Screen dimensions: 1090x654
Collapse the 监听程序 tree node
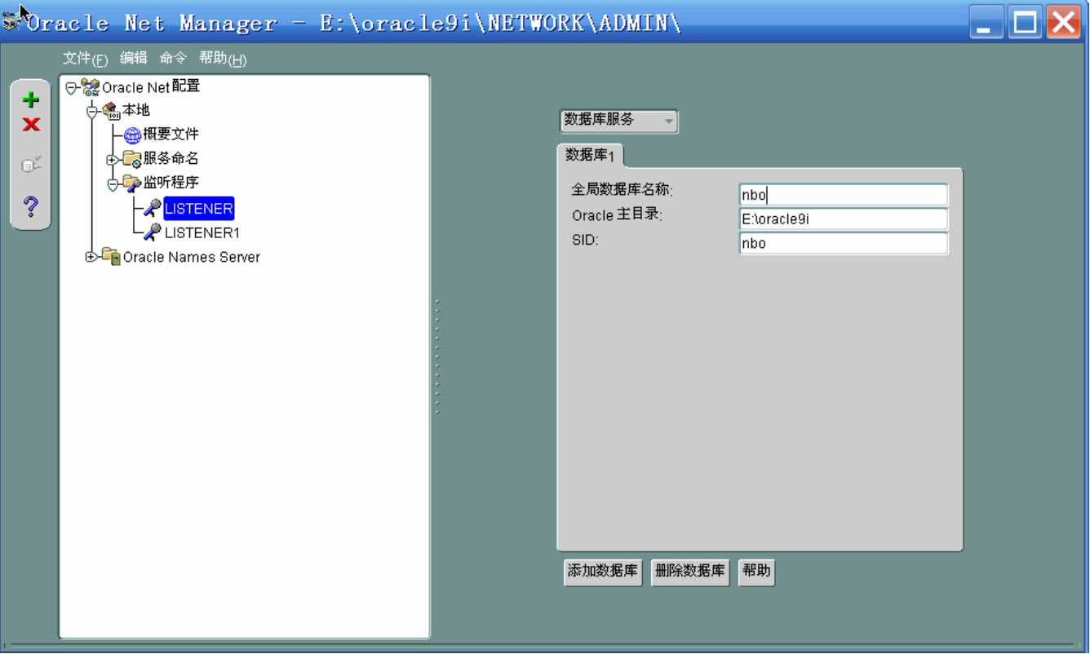pos(113,183)
